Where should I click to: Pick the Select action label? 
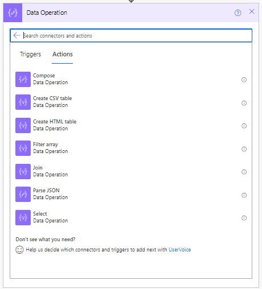tap(40, 214)
